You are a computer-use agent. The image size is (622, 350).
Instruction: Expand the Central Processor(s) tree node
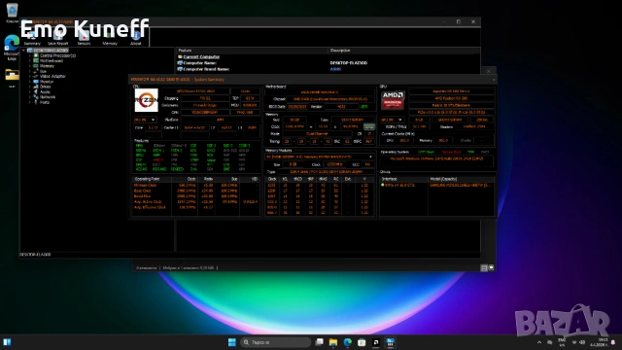[30, 55]
